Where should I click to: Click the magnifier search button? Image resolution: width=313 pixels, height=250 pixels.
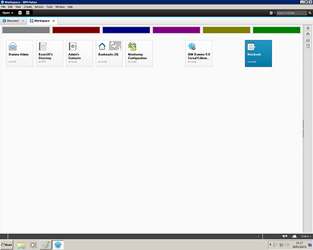tap(310, 13)
